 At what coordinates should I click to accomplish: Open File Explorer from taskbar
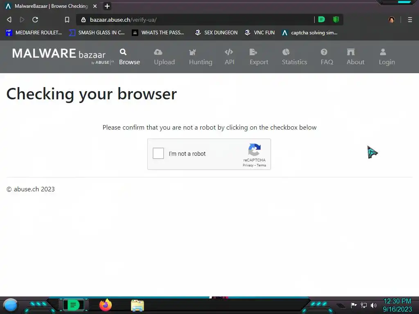coord(137,305)
